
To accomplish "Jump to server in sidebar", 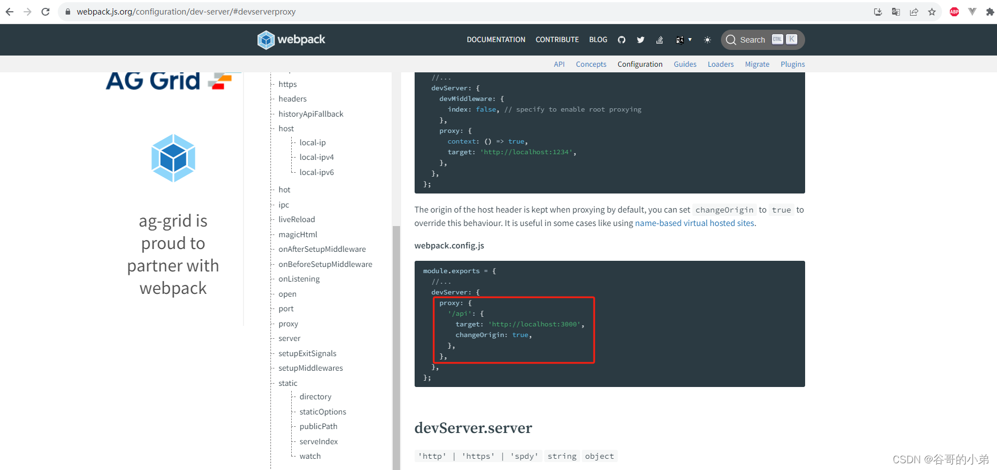I will click(290, 338).
